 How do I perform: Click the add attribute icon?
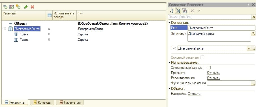[5, 7]
